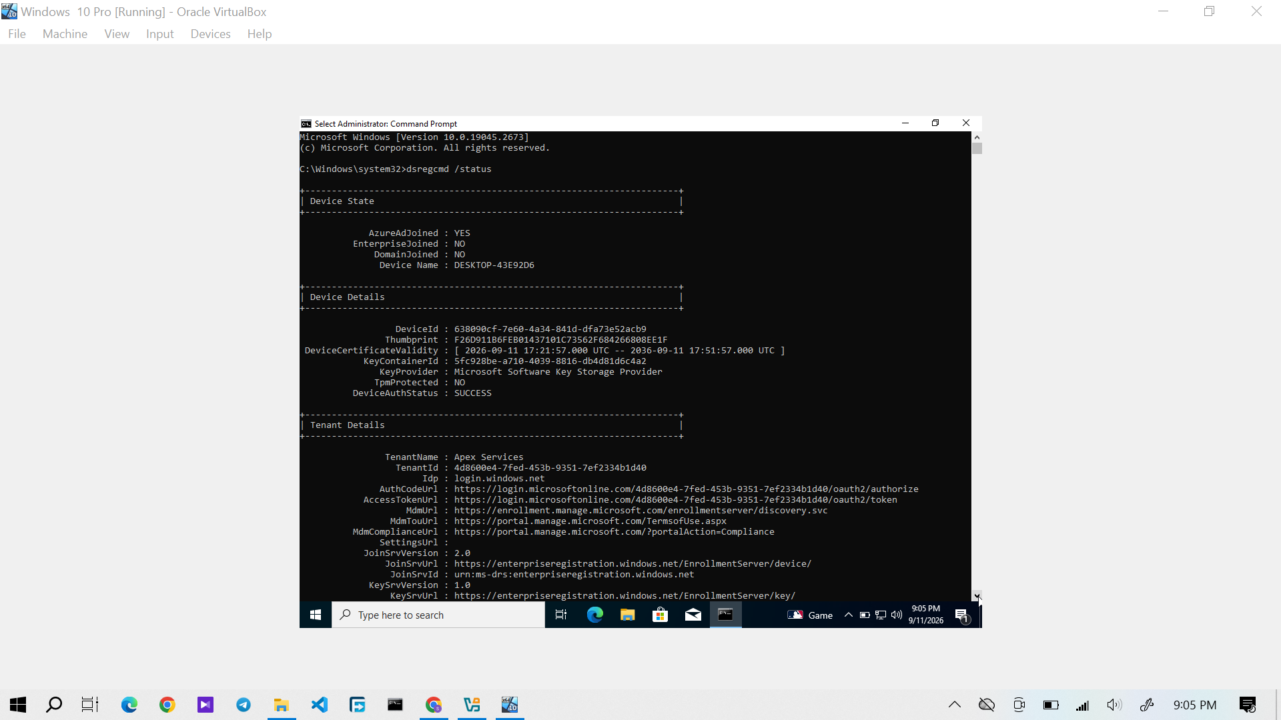This screenshot has width=1281, height=720.
Task: Open Command Prompt on the host taskbar
Action: [x=396, y=705]
